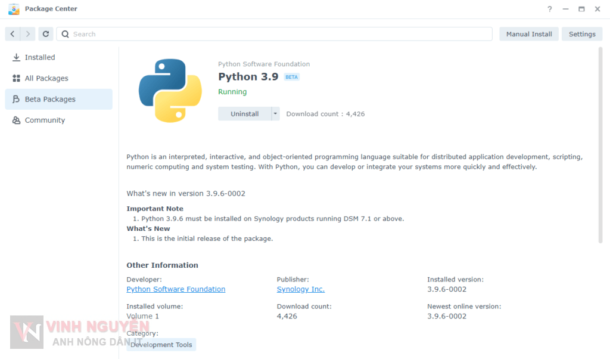Click the magnifier icon in search bar
The width and height of the screenshot is (610, 359).
pyautogui.click(x=66, y=34)
